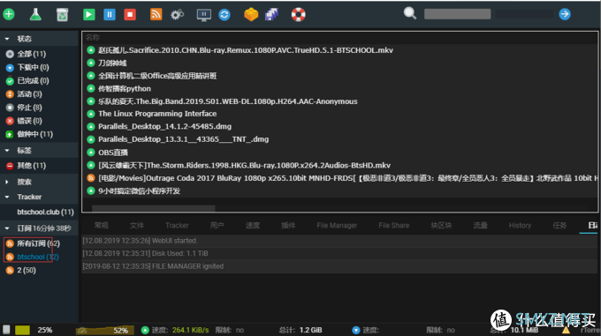Collapse the 订阅 feeds section
This screenshot has width=601, height=336.
click(x=7, y=228)
